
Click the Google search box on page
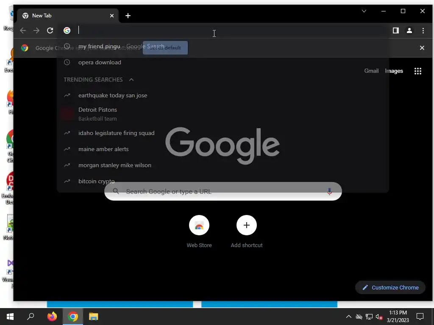223,191
